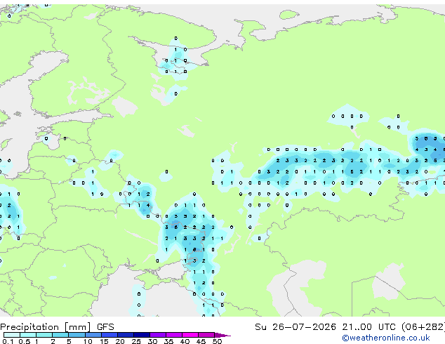Screen dimensions: 445x344
Task: Select legend swatch between 20 and 25
Action: 126,335
